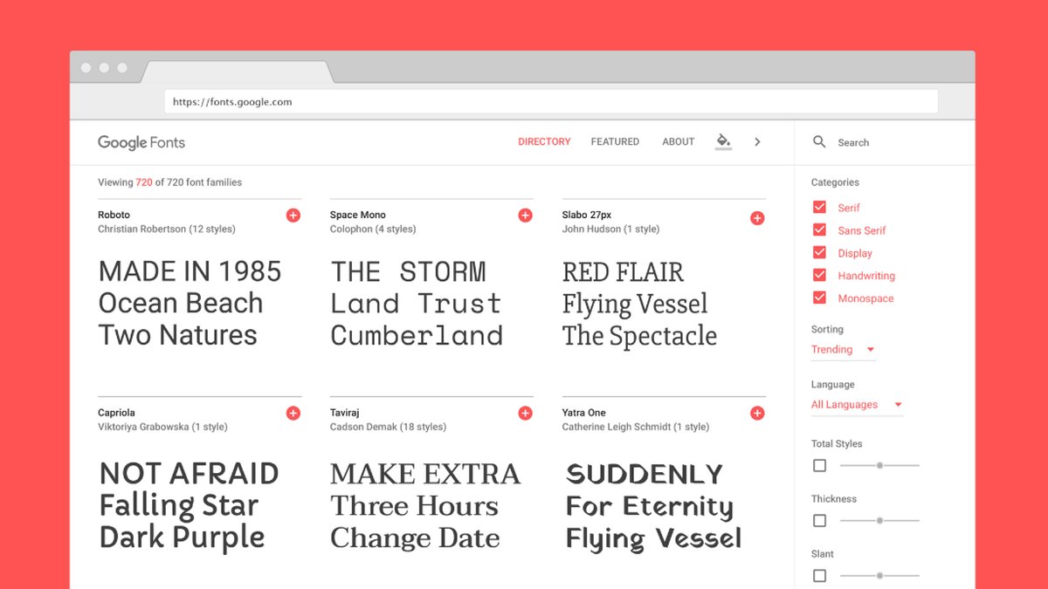Open the Space Mono font family link
The height and width of the screenshot is (589, 1048).
point(358,215)
